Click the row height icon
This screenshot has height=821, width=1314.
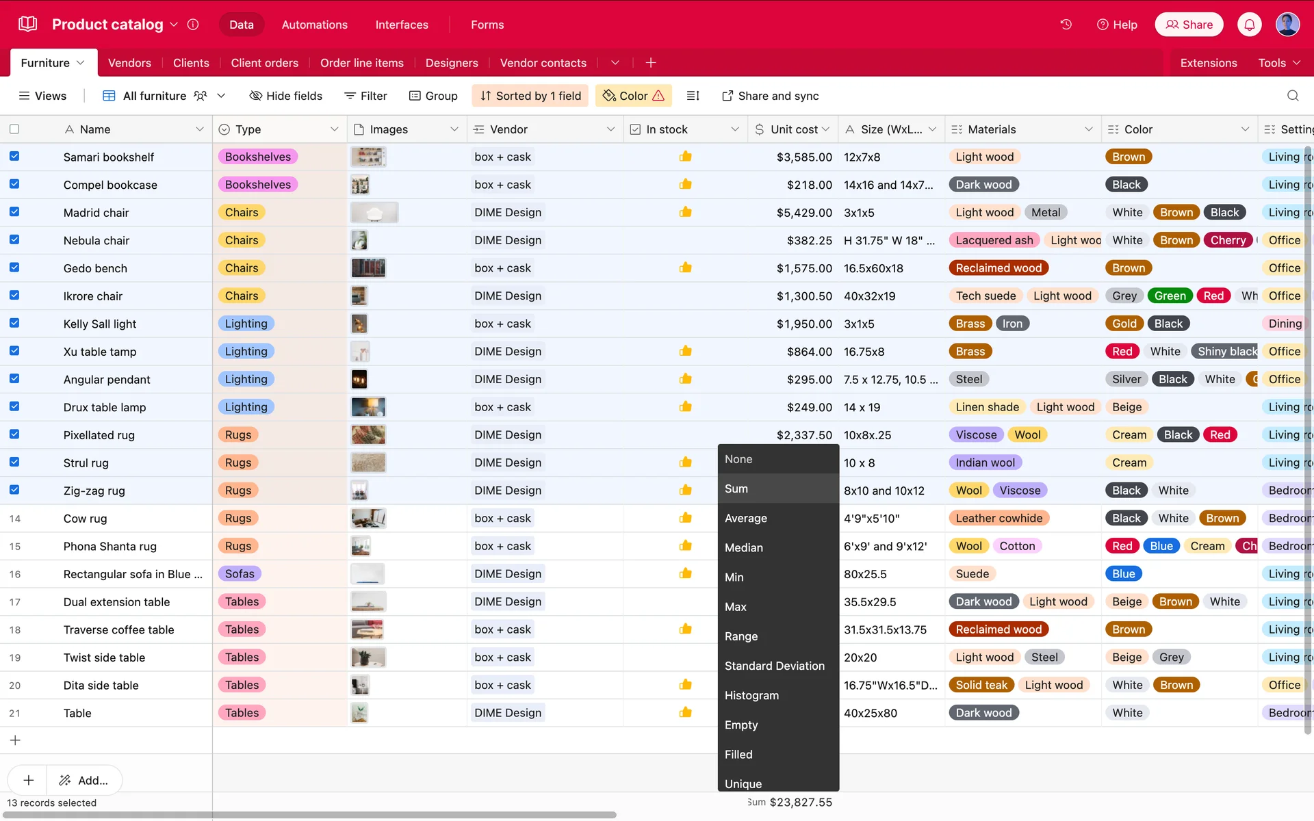pyautogui.click(x=693, y=96)
